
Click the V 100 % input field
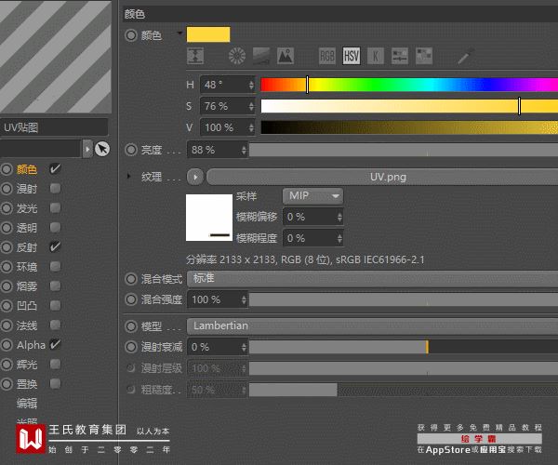228,127
